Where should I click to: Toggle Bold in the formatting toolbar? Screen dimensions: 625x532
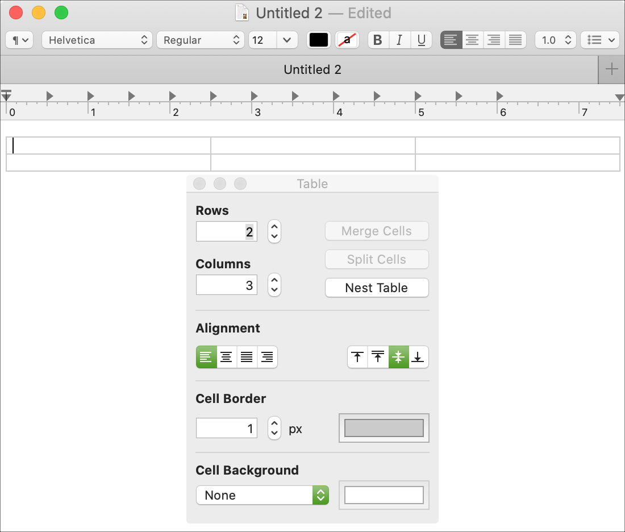click(378, 40)
